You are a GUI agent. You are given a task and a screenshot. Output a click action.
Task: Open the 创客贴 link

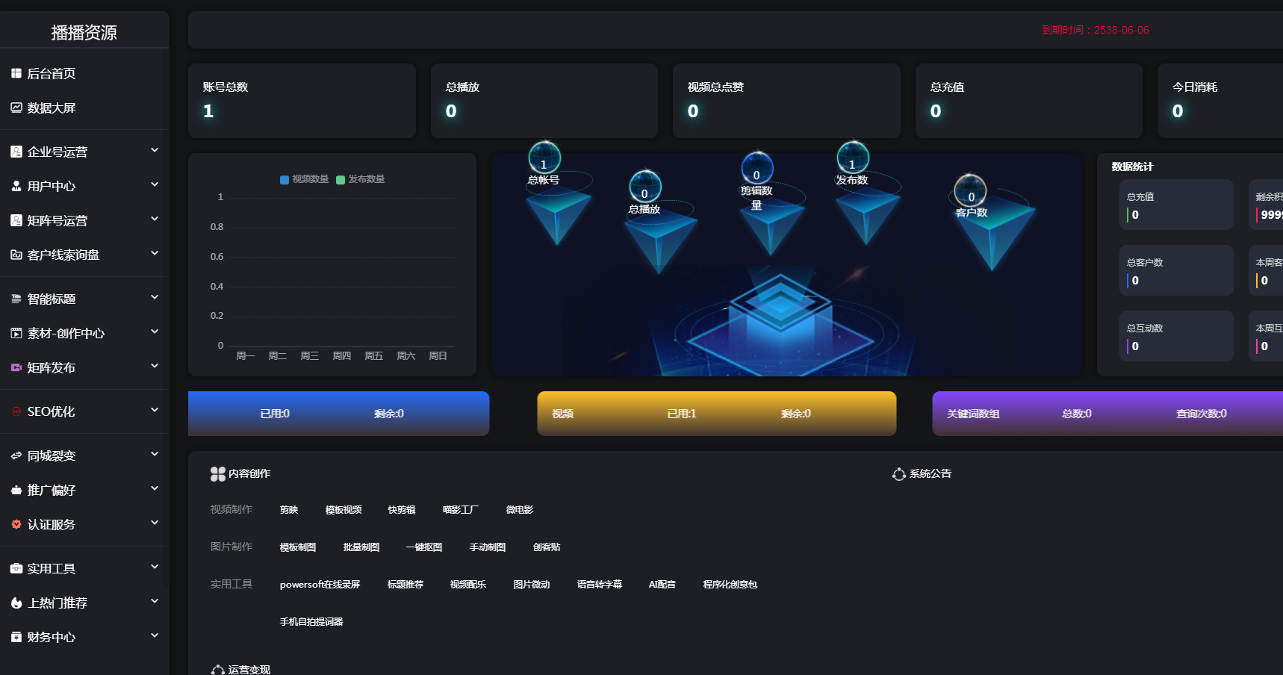[547, 547]
